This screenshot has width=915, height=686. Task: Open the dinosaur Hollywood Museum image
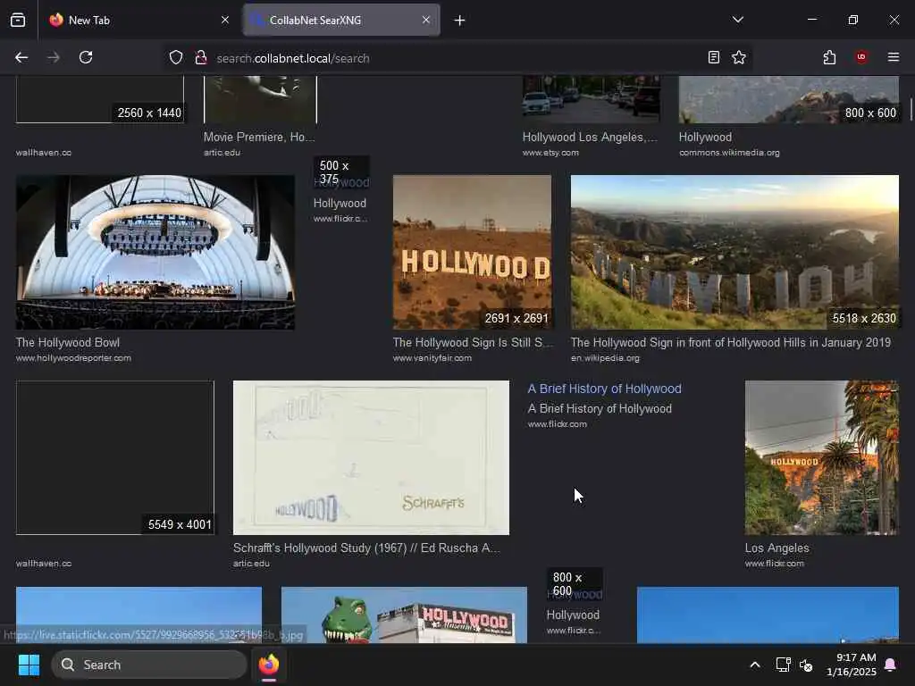(x=404, y=615)
